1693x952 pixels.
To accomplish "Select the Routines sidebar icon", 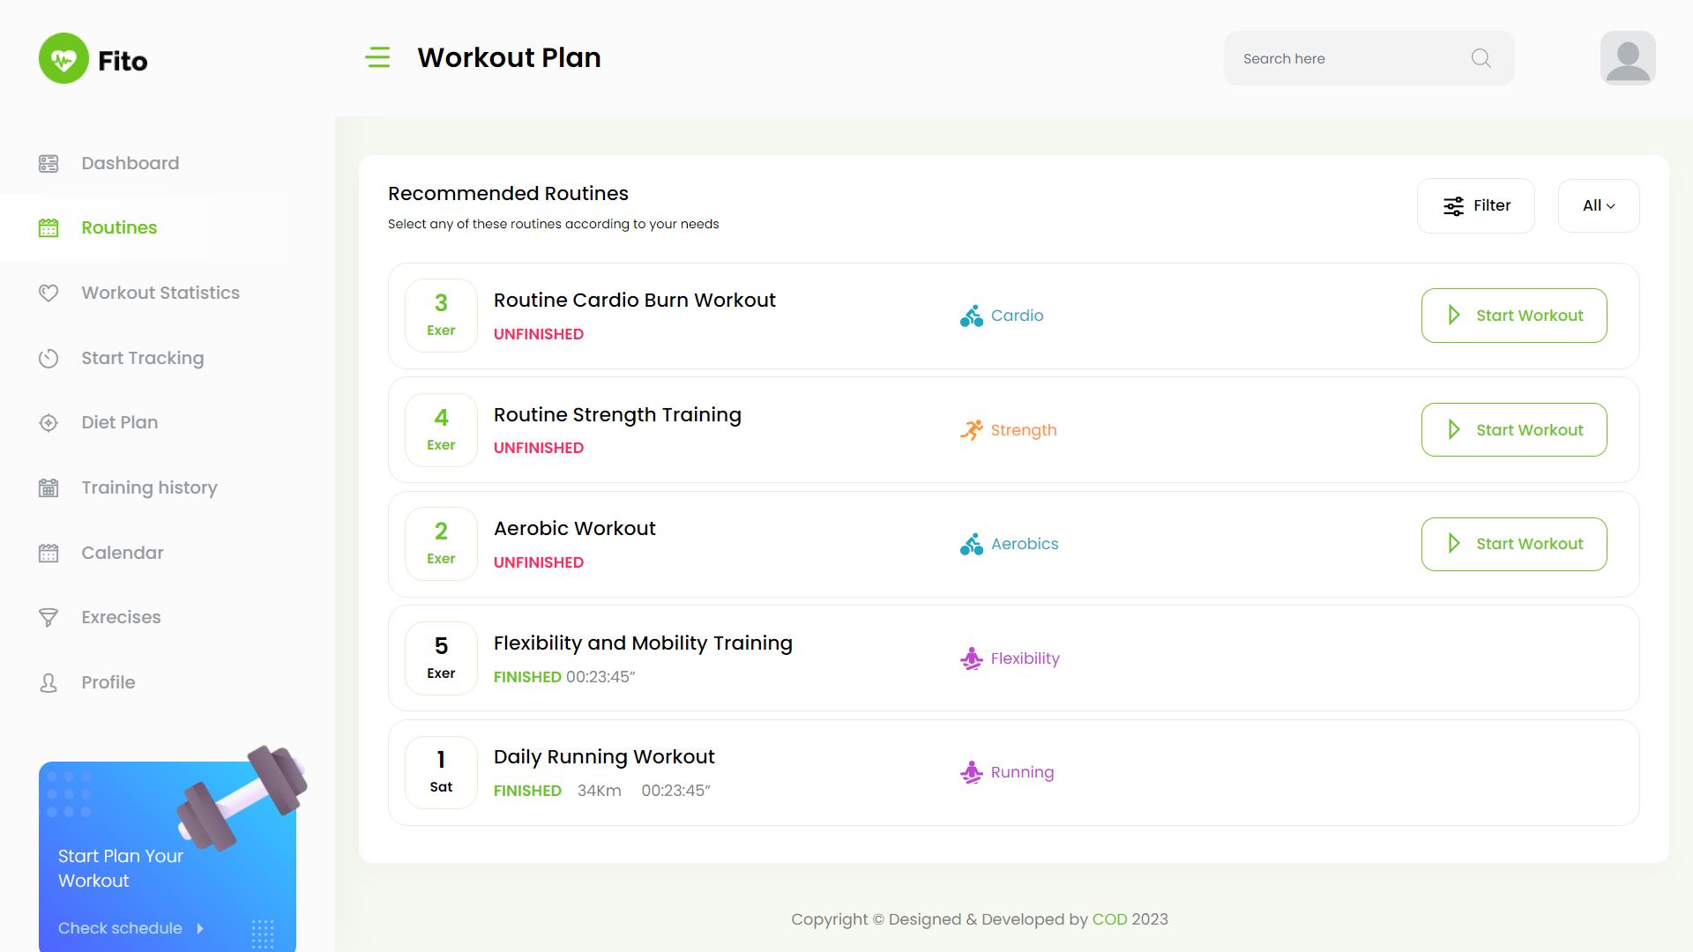I will pyautogui.click(x=48, y=227).
